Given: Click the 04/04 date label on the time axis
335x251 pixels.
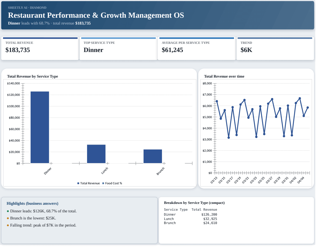Looking at the screenshot, I should [x=301, y=180].
